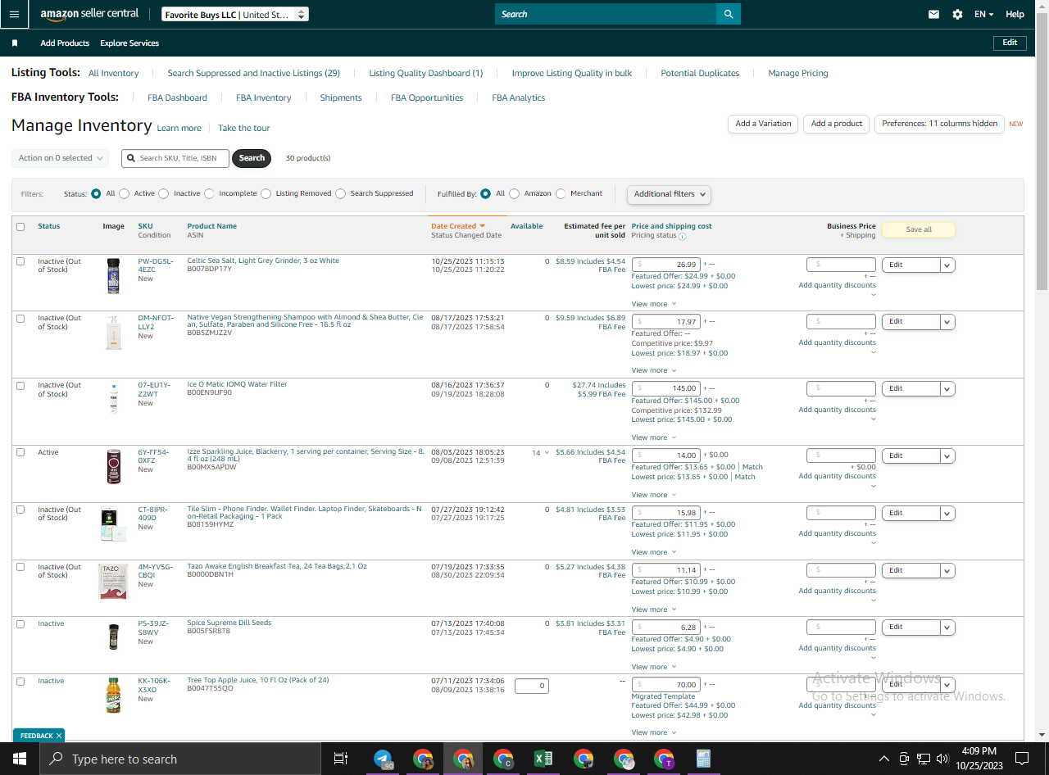
Task: Click the volume icon in system tray
Action: coord(942,759)
